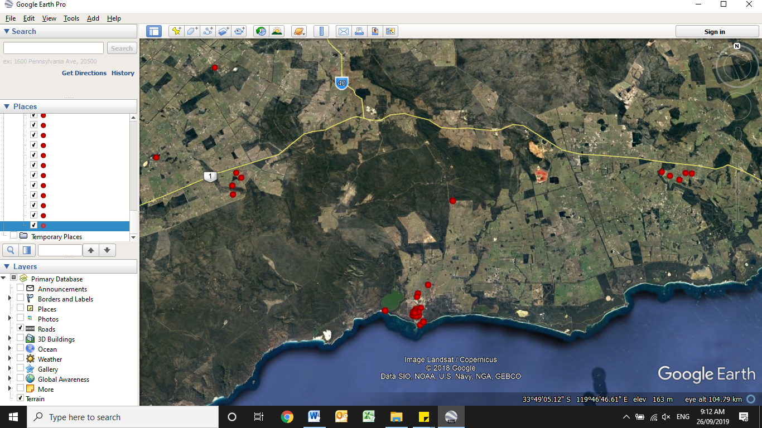Screen dimensions: 762x428
Task: Open the Edit menu
Action: click(29, 18)
